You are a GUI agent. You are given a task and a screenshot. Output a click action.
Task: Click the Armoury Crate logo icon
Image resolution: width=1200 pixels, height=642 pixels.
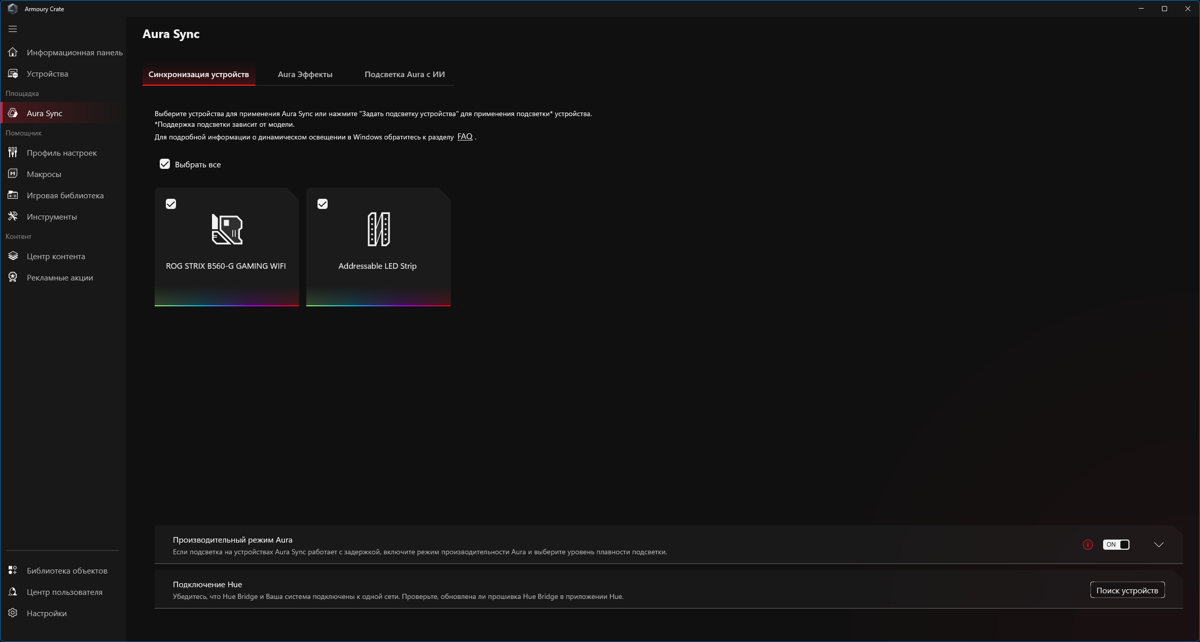coord(13,9)
